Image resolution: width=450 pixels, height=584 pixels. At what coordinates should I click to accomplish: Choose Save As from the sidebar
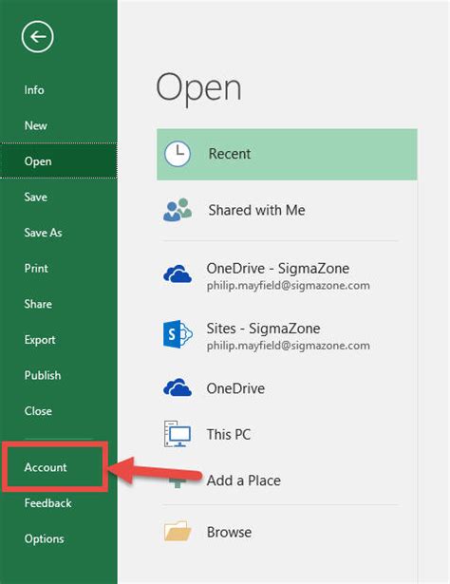click(x=43, y=233)
